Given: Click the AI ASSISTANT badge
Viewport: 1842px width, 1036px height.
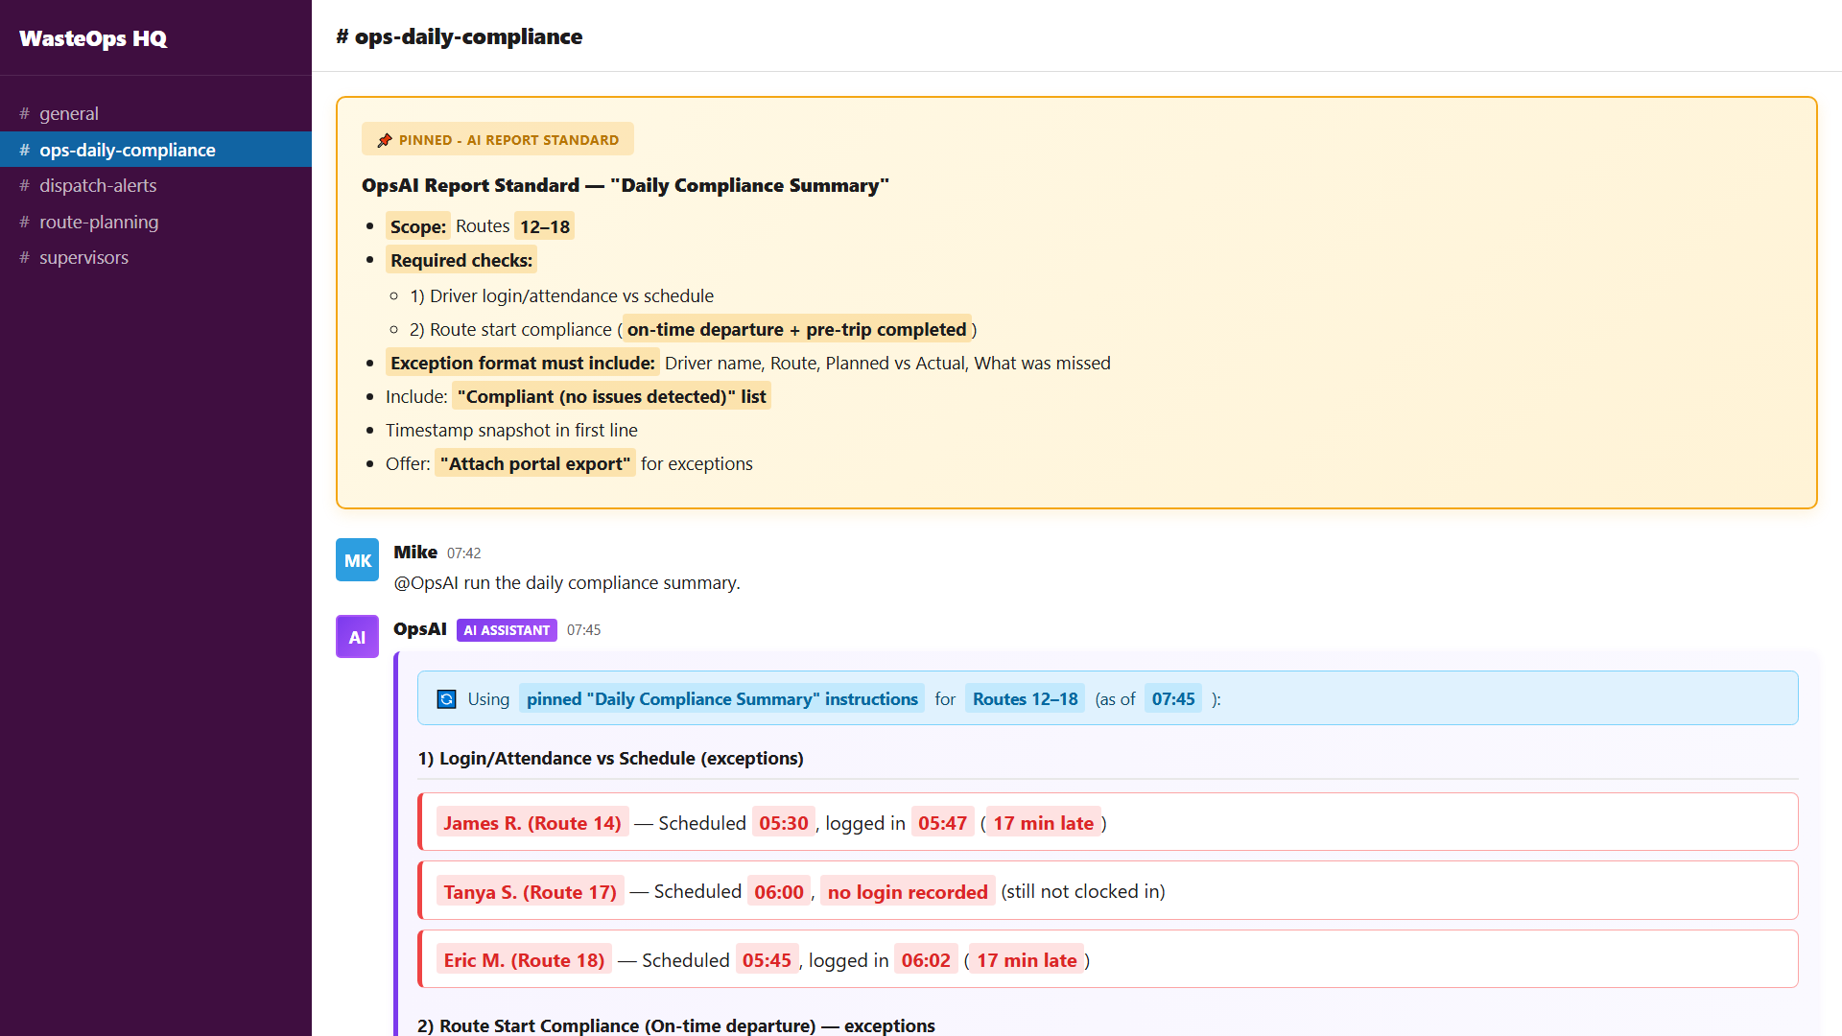Looking at the screenshot, I should tap(507, 630).
